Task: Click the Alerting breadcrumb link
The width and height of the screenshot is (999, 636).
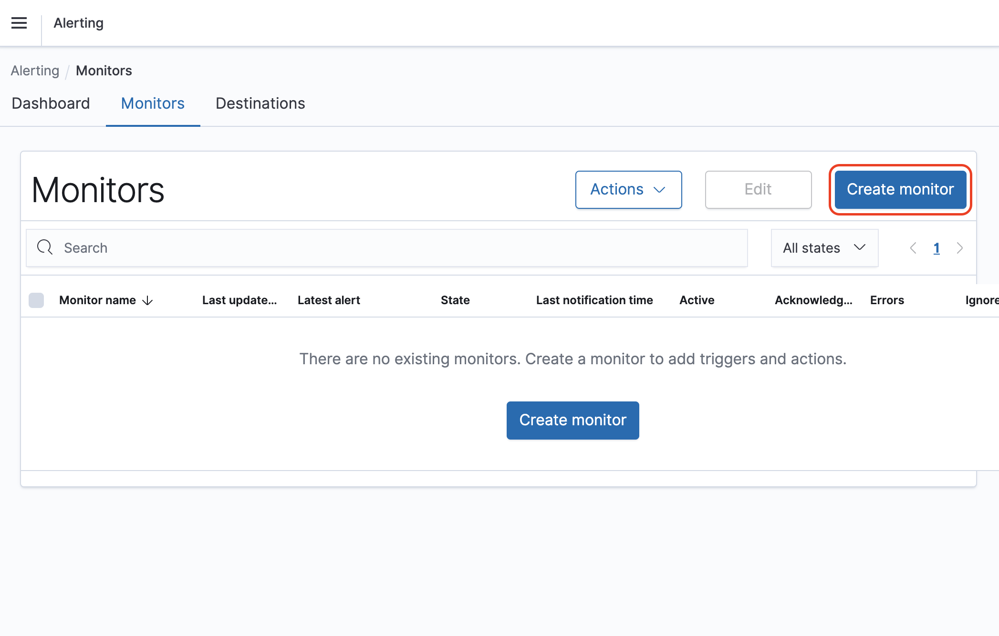Action: pos(35,71)
